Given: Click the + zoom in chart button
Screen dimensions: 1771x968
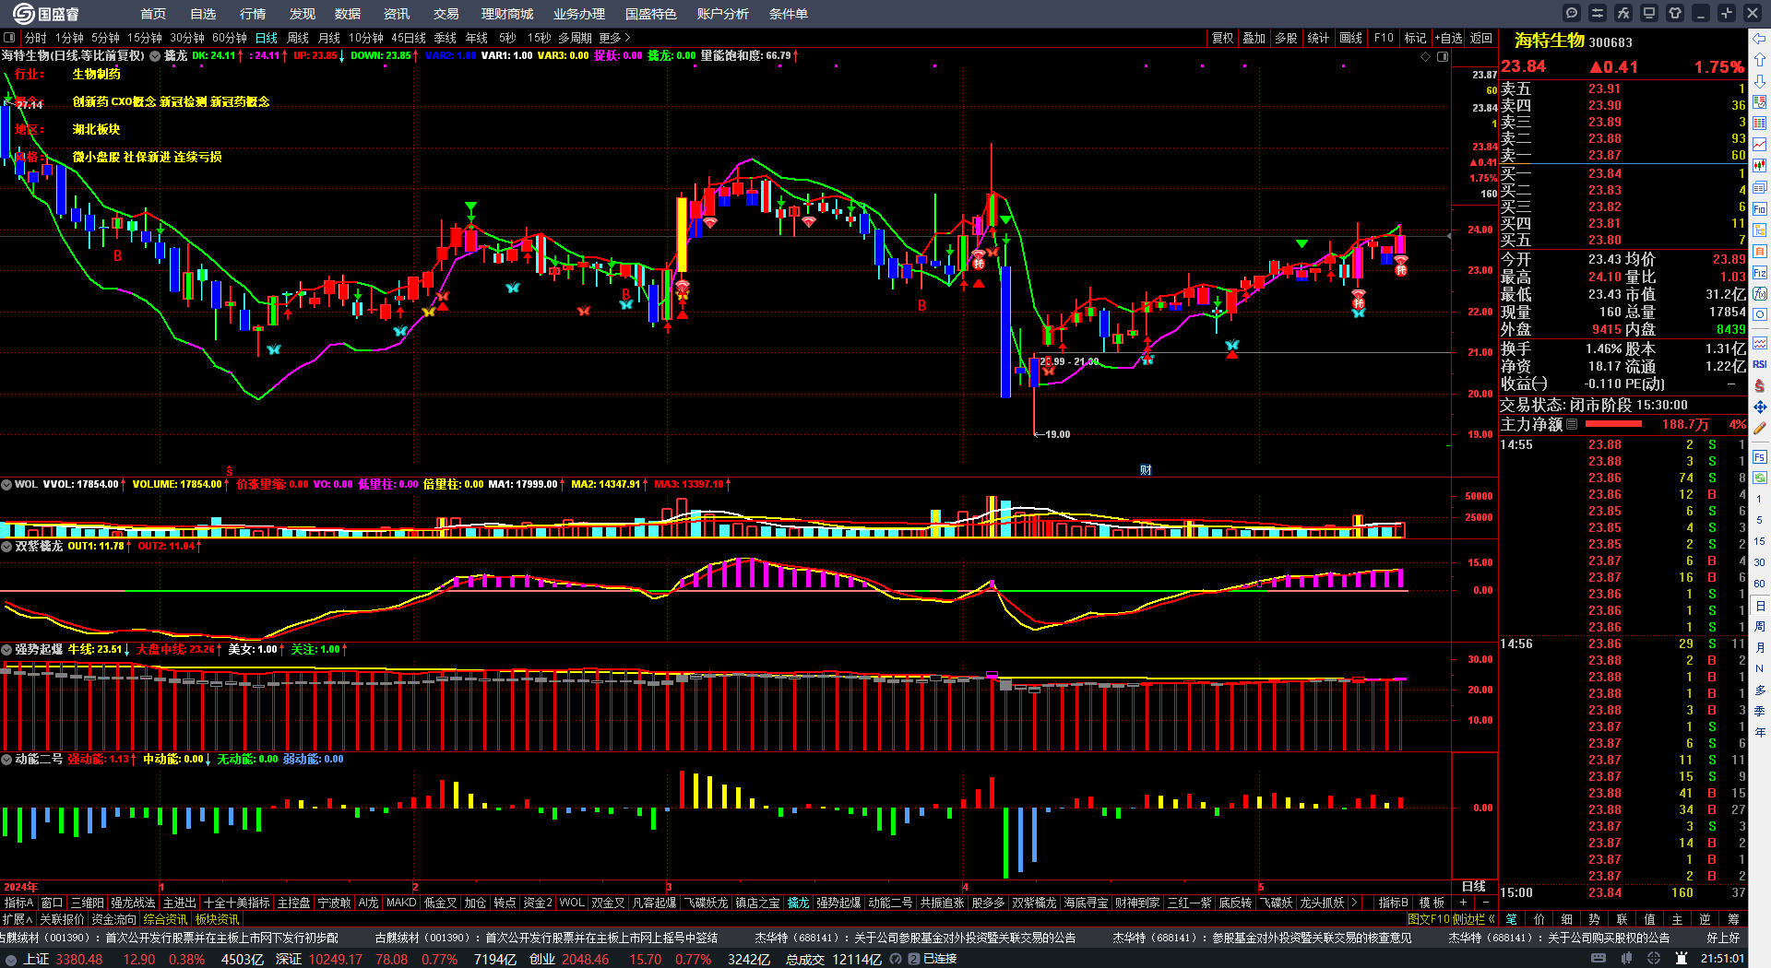Looking at the screenshot, I should pyautogui.click(x=1463, y=903).
